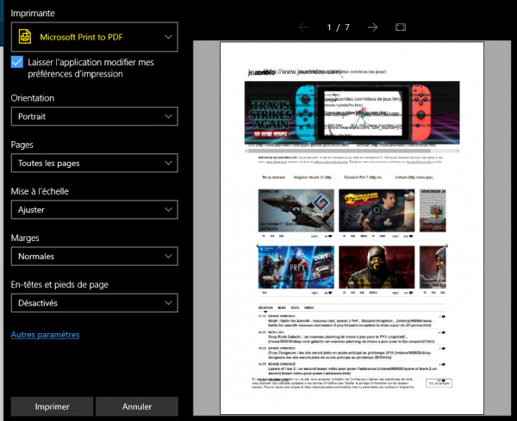The width and height of the screenshot is (517, 421).
Task: Go to the previous preview page arrow
Action: [303, 28]
